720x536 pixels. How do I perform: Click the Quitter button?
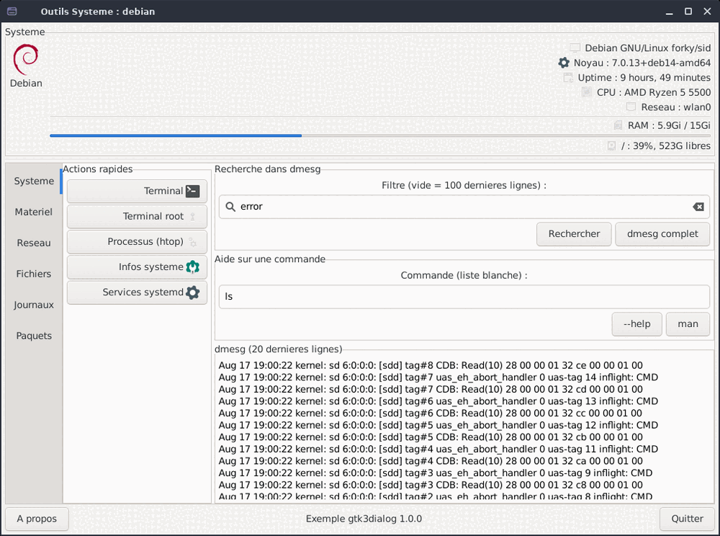pos(687,519)
